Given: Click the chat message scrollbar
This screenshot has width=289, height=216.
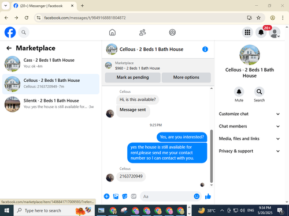Looking at the screenshot, I should click(212, 156).
